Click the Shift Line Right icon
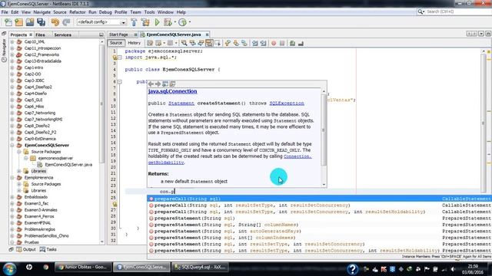Viewport: 492px width, 276px height. click(x=263, y=43)
